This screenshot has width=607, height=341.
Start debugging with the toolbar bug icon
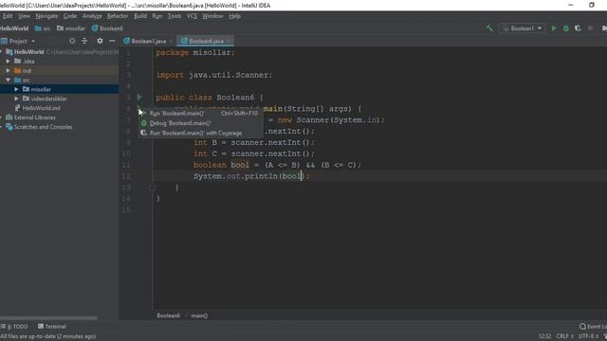pyautogui.click(x=566, y=28)
